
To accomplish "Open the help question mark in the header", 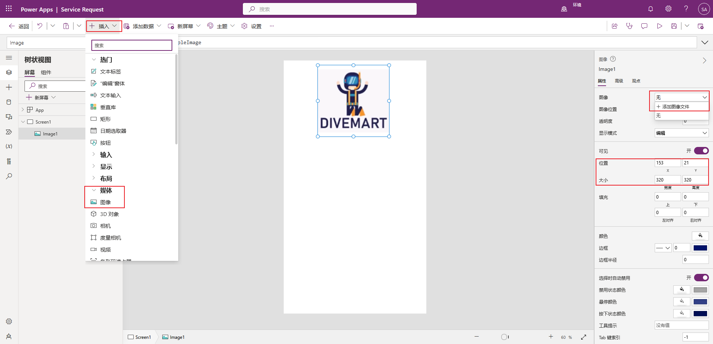I will [x=686, y=9].
